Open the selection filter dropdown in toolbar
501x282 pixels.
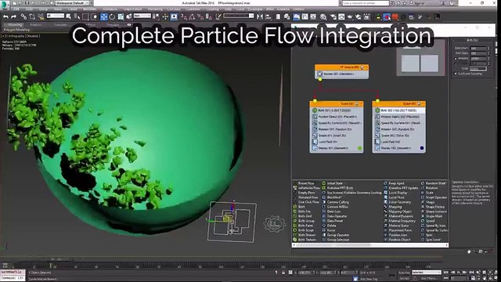pyautogui.click(x=56, y=16)
